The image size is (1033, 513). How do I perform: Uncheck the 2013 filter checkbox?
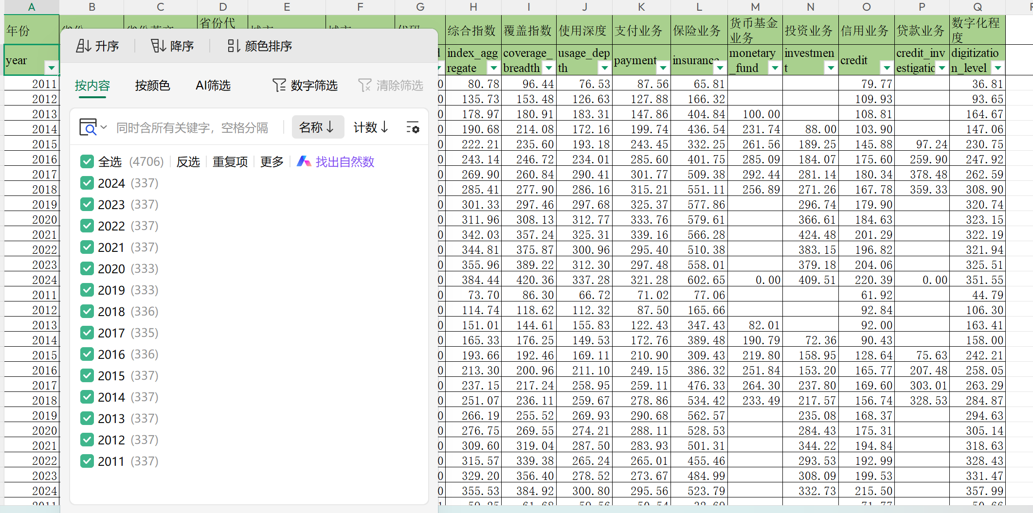[87, 418]
